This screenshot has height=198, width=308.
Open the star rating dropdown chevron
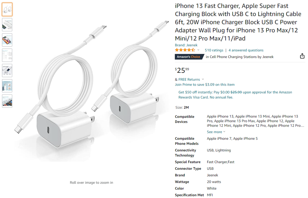198,50
